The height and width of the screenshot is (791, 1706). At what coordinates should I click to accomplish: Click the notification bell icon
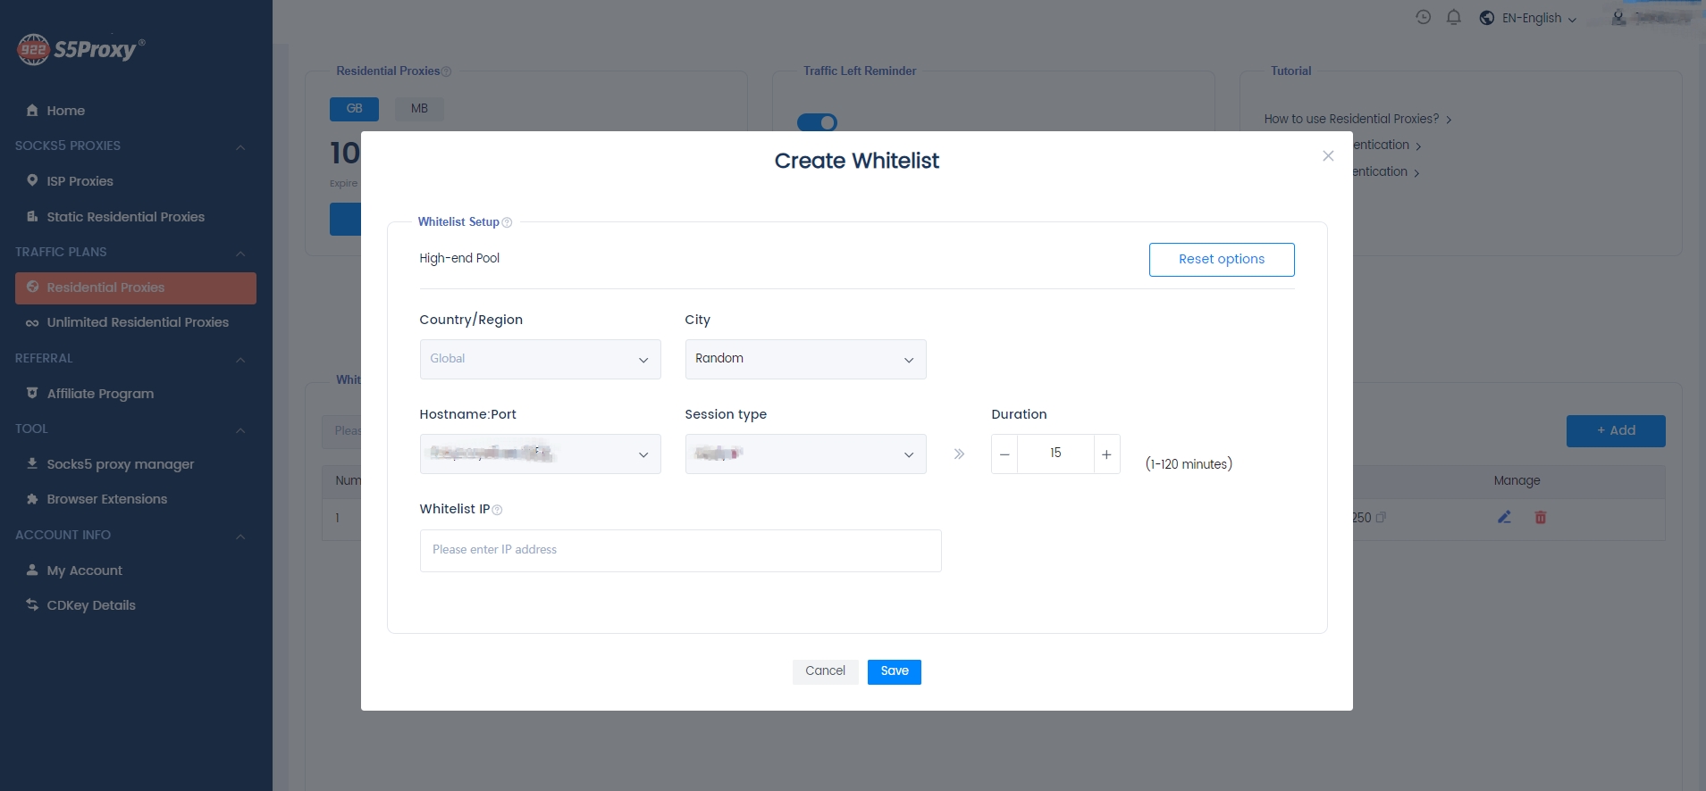click(1453, 18)
